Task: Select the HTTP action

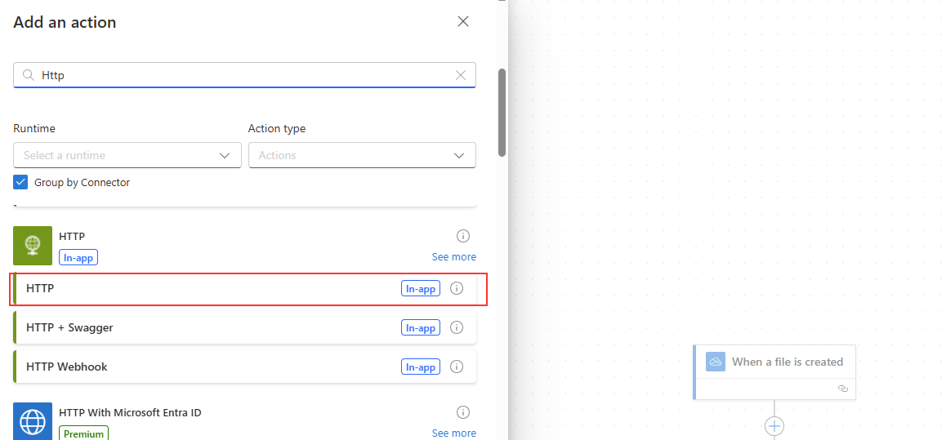Action: 204,288
